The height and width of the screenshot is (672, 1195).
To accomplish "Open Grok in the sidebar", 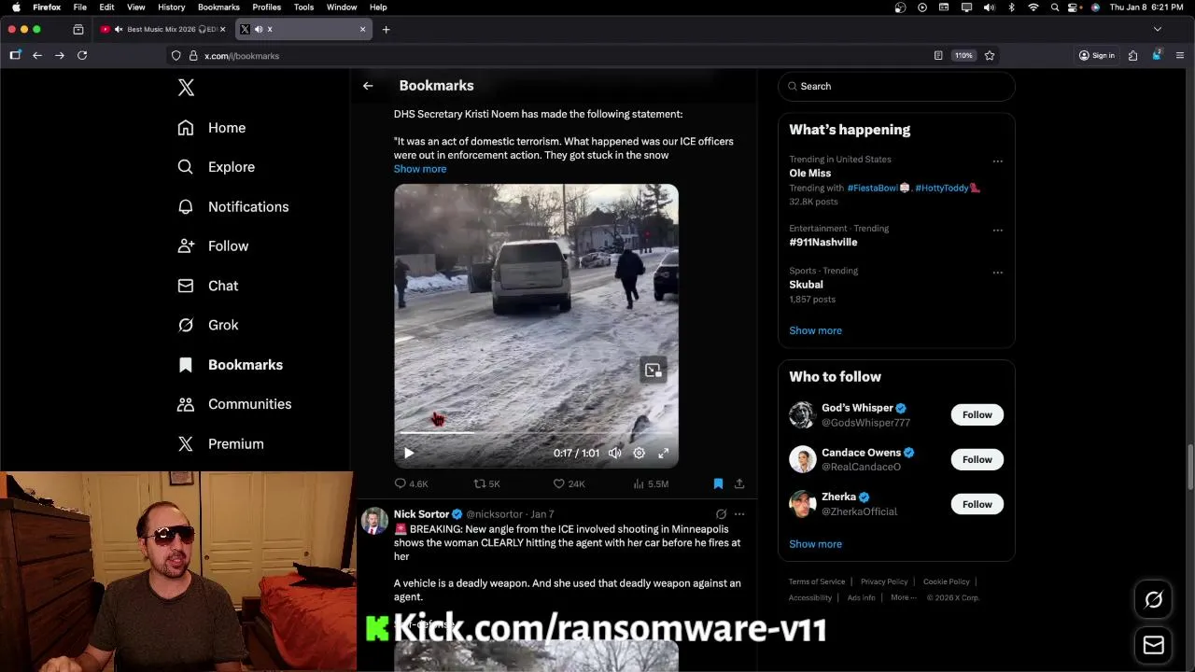I will coord(208,325).
